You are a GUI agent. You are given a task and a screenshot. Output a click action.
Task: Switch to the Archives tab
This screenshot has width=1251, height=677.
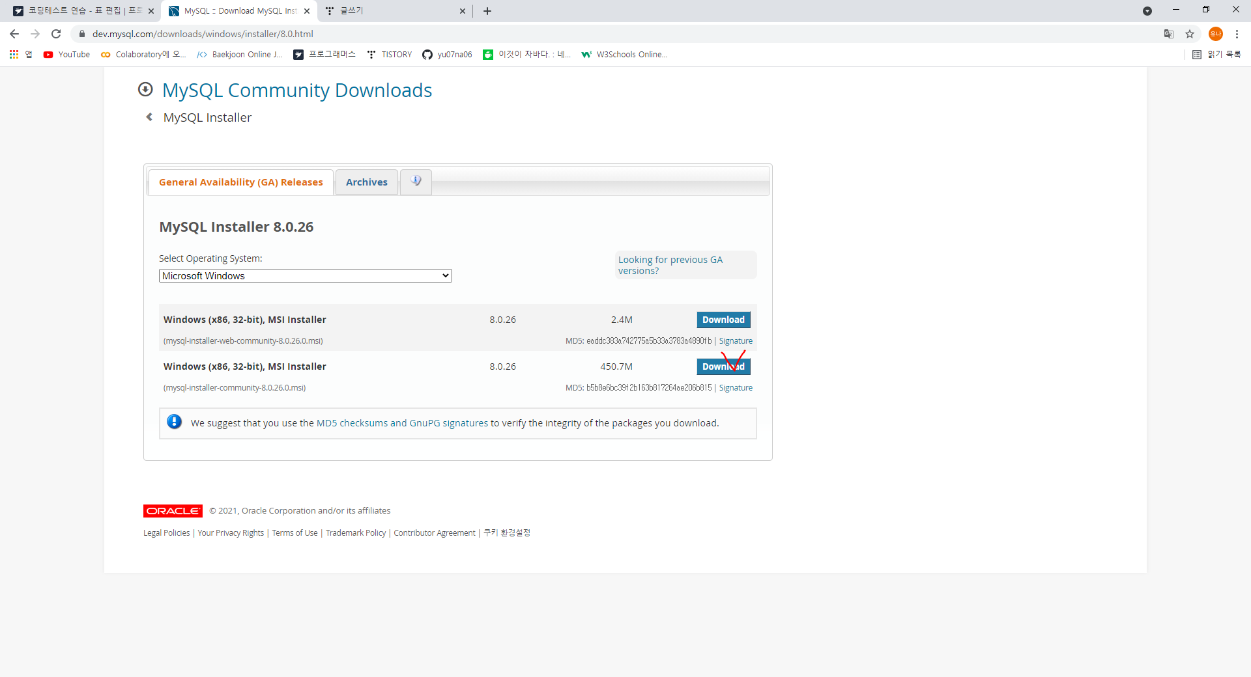pyautogui.click(x=367, y=182)
